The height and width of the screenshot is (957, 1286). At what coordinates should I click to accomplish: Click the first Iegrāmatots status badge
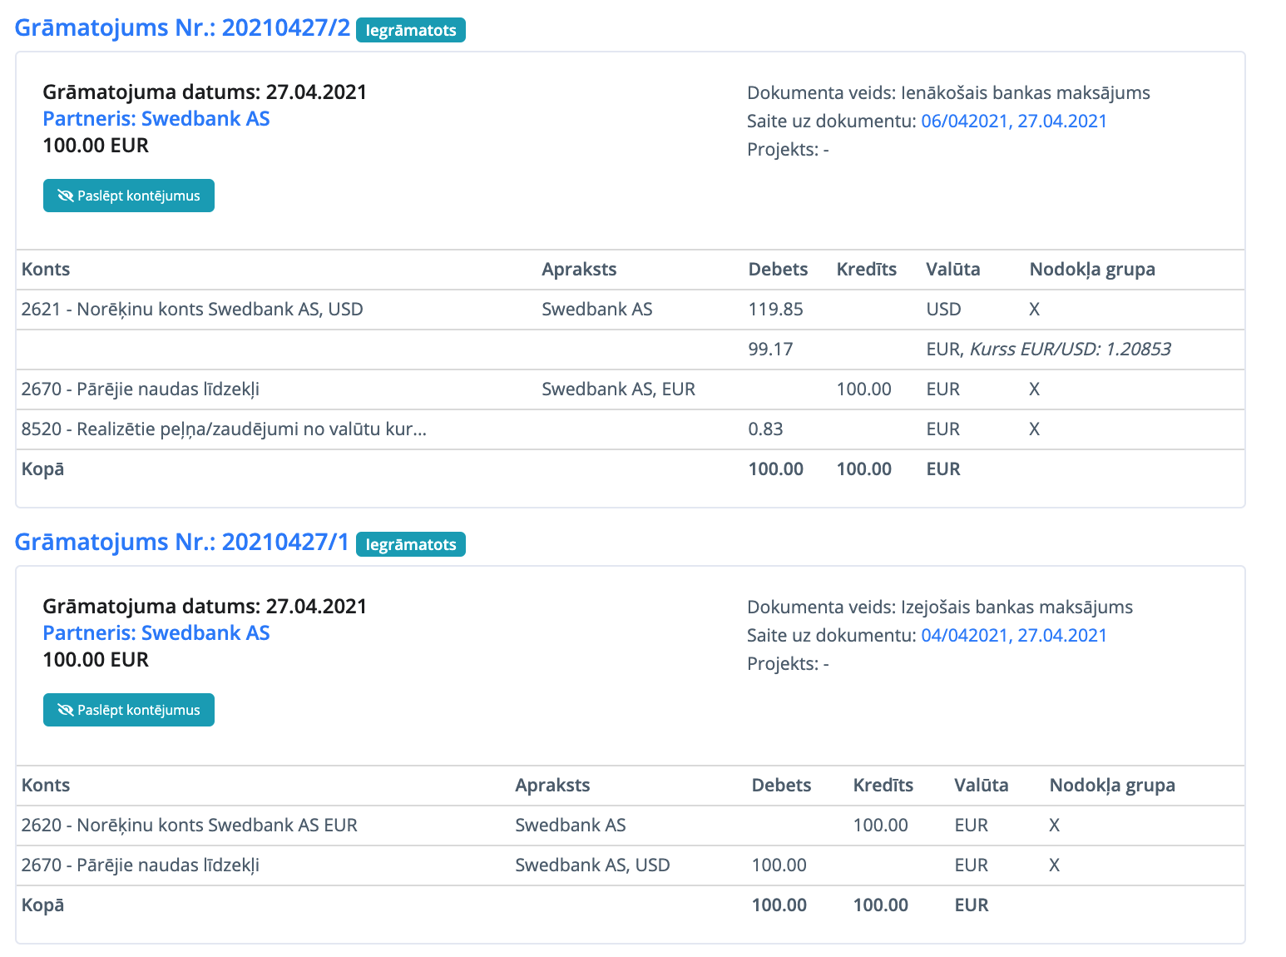click(x=411, y=30)
